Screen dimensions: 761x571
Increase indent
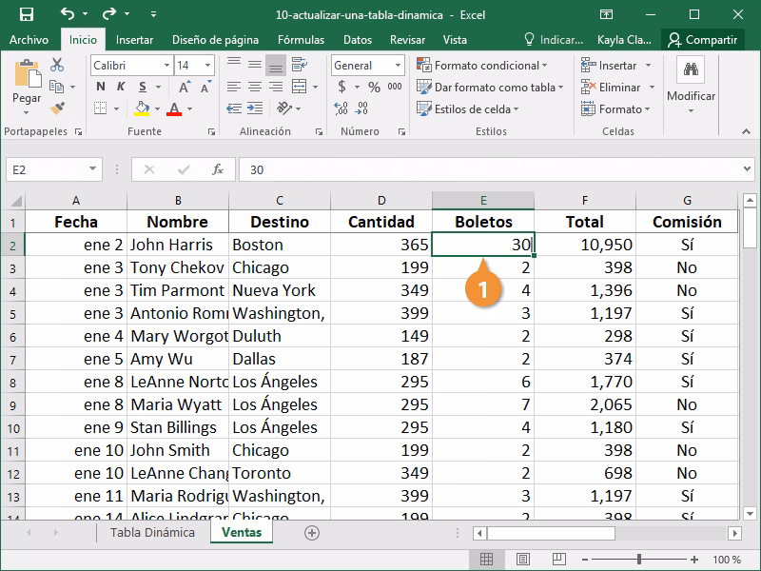click(x=255, y=108)
